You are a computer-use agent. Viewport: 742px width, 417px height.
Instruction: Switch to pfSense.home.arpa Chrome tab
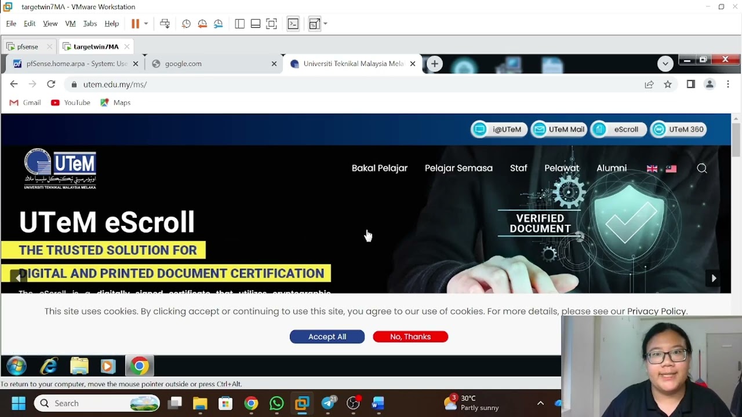click(x=75, y=64)
